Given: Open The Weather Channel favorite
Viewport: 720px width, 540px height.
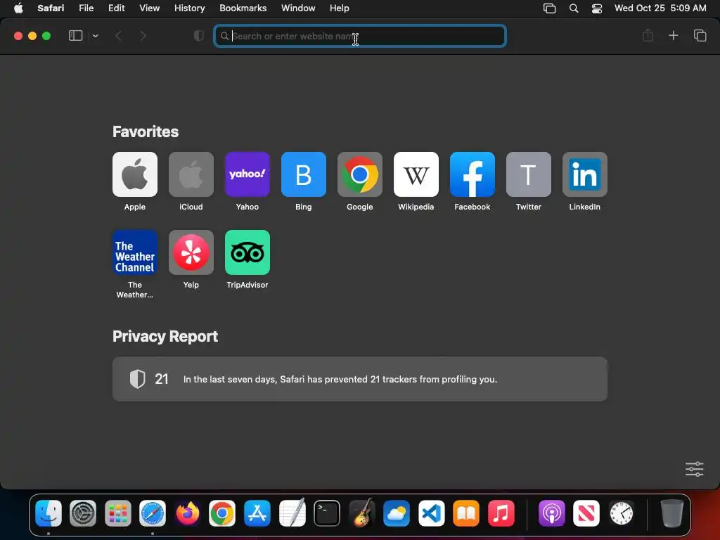Looking at the screenshot, I should [x=134, y=252].
